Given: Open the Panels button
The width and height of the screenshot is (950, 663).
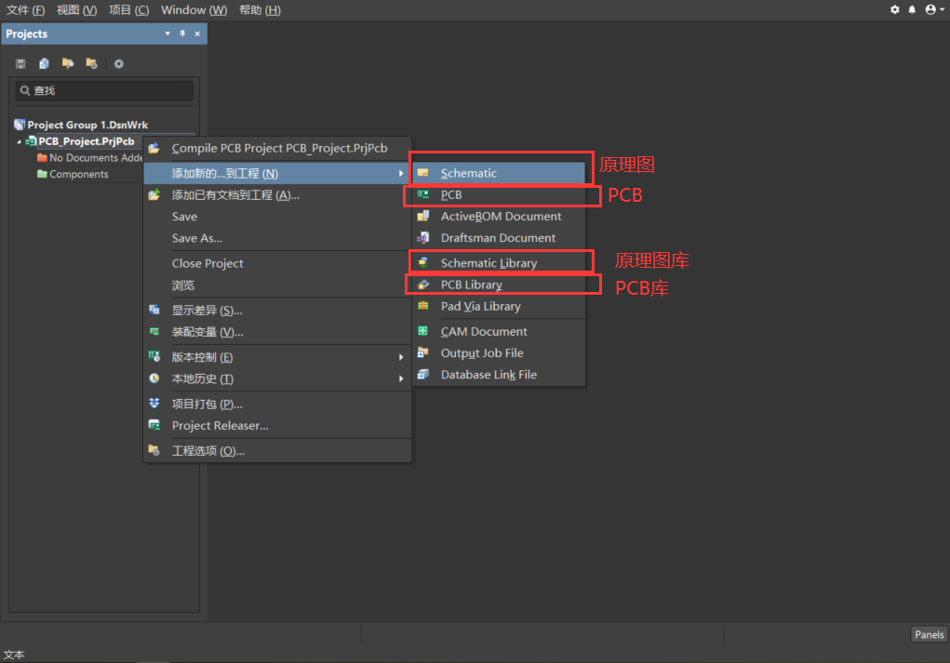Looking at the screenshot, I should pyautogui.click(x=929, y=634).
